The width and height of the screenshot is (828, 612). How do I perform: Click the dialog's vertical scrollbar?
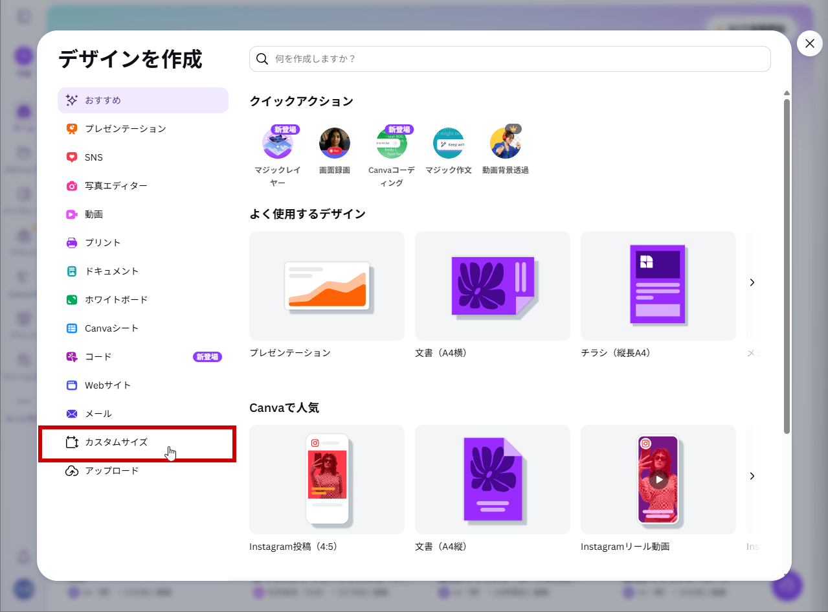[787, 266]
